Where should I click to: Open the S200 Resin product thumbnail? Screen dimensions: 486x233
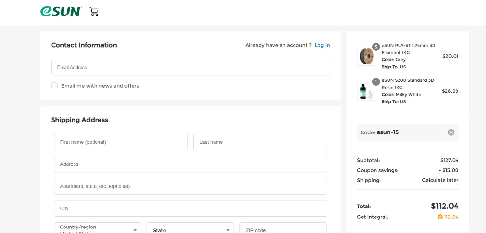point(366,91)
